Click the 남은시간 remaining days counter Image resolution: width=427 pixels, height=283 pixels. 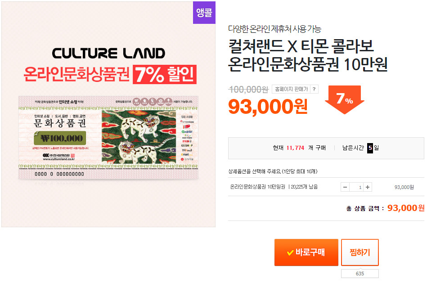[361, 148]
